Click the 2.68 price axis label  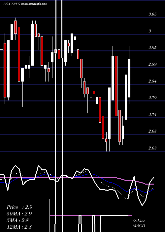(152, 131)
